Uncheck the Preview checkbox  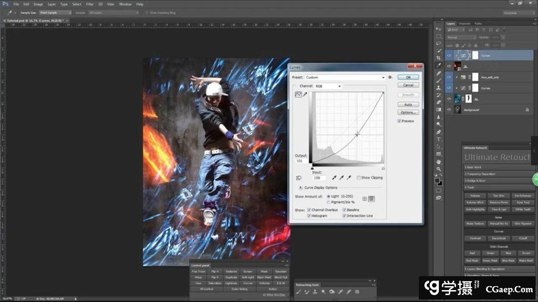coord(400,121)
